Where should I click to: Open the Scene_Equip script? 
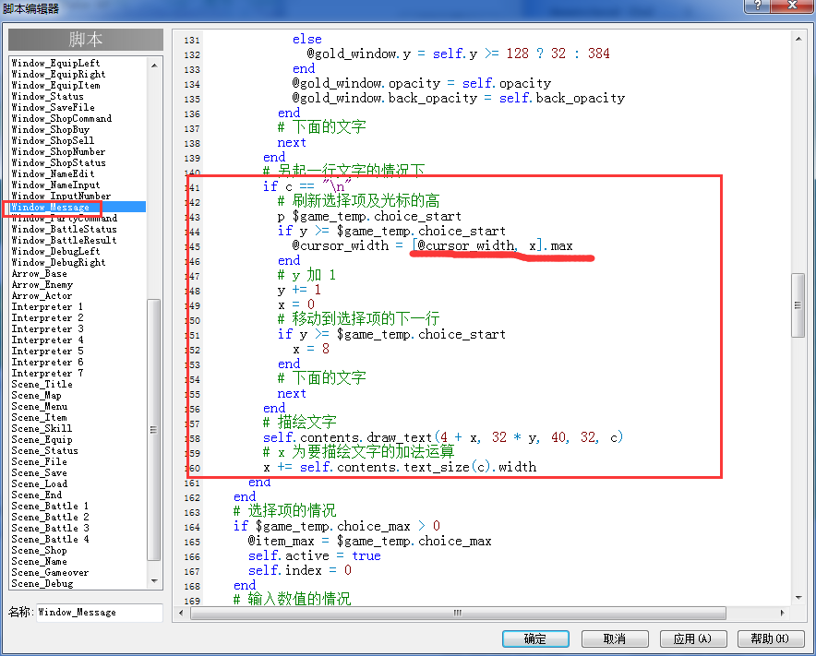(42, 439)
